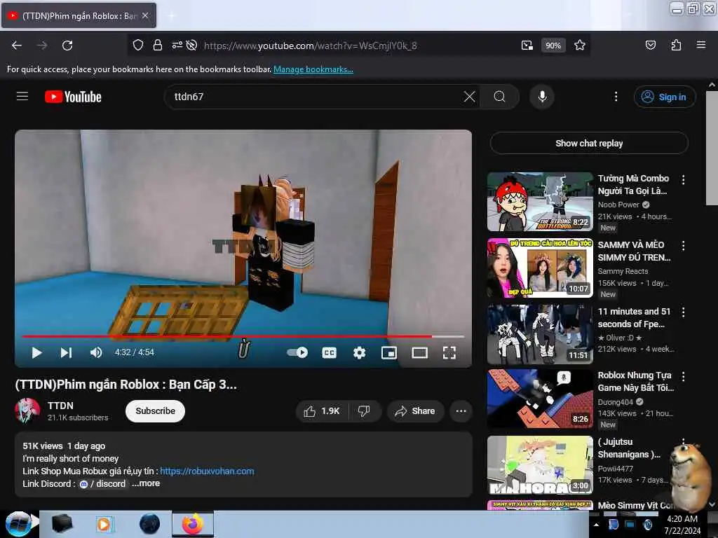The width and height of the screenshot is (718, 538).
Task: Share the video
Action: click(x=415, y=411)
